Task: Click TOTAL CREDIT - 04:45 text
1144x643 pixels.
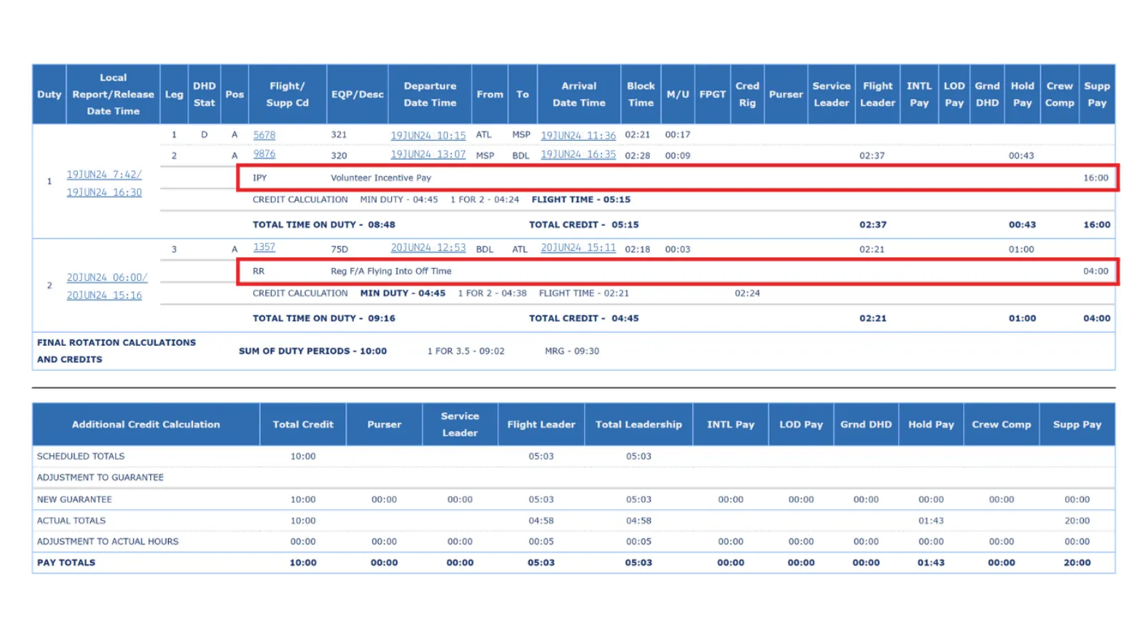Action: pyautogui.click(x=584, y=319)
